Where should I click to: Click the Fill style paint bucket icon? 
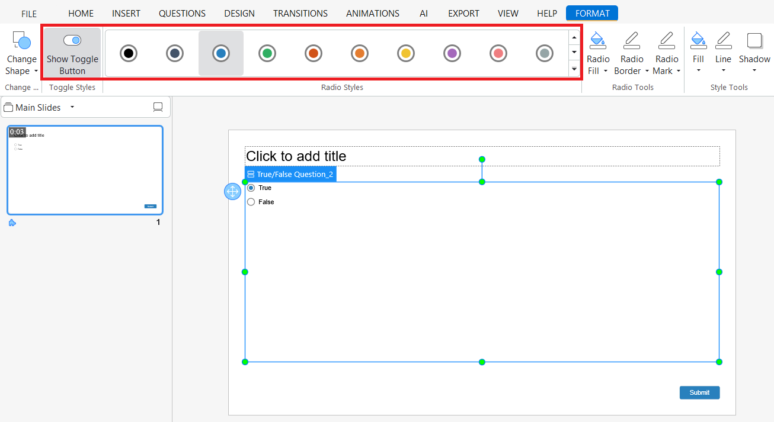point(699,40)
